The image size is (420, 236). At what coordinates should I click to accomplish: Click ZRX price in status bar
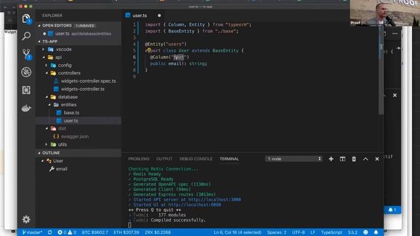tap(157, 232)
